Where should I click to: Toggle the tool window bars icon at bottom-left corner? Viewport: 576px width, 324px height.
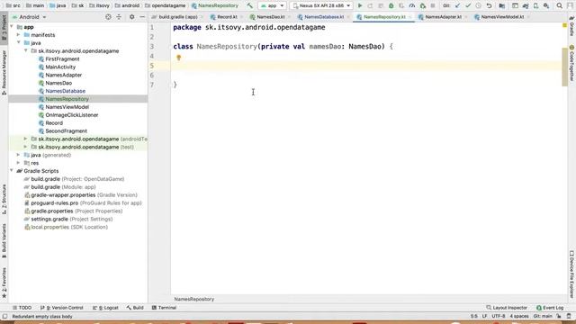coord(4,316)
